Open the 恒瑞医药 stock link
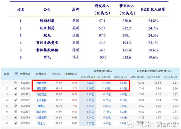 [41, 83]
